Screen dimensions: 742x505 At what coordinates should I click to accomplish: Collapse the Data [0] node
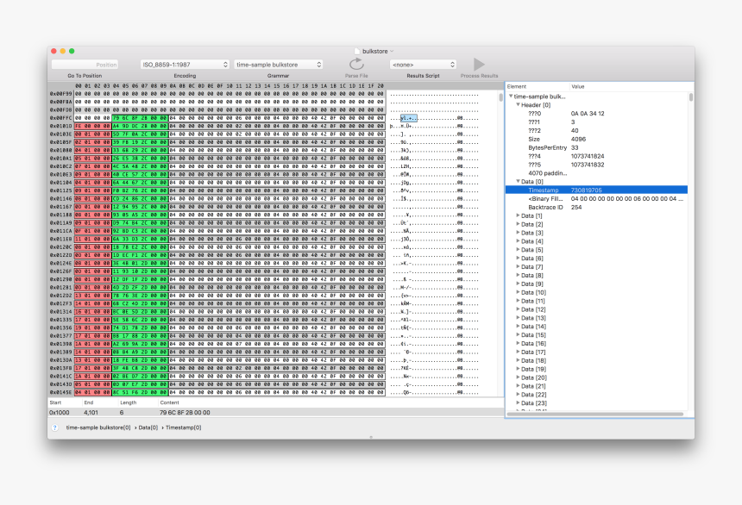point(519,181)
